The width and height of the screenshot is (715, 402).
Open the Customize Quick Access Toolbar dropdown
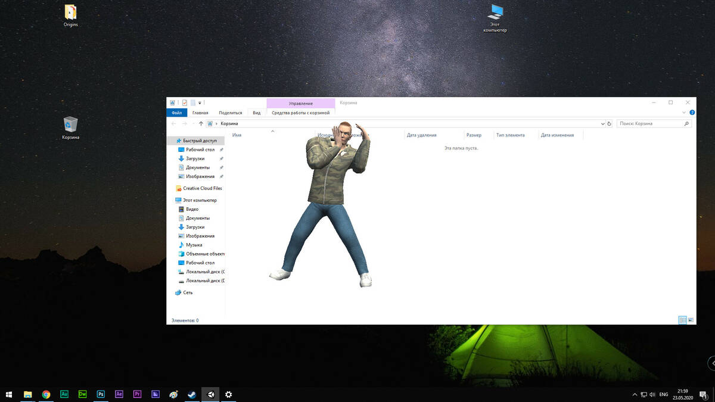(200, 103)
